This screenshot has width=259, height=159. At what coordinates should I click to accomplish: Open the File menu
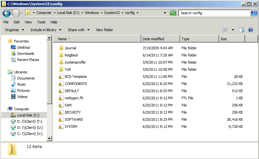pos(6,22)
